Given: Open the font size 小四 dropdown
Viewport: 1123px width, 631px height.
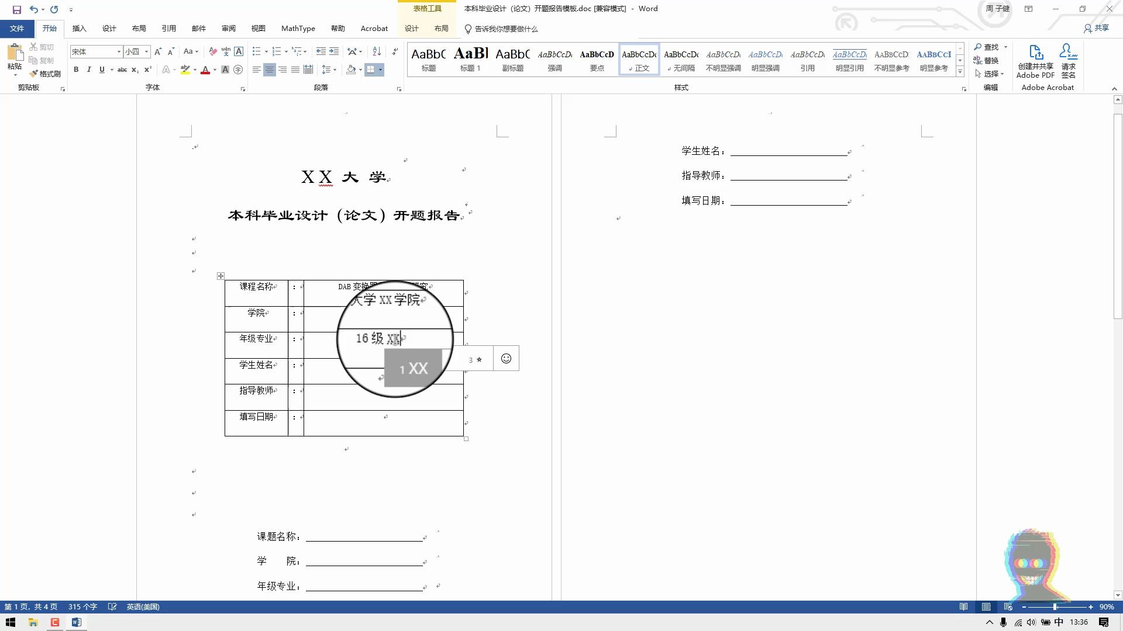Looking at the screenshot, I should tap(146, 51).
